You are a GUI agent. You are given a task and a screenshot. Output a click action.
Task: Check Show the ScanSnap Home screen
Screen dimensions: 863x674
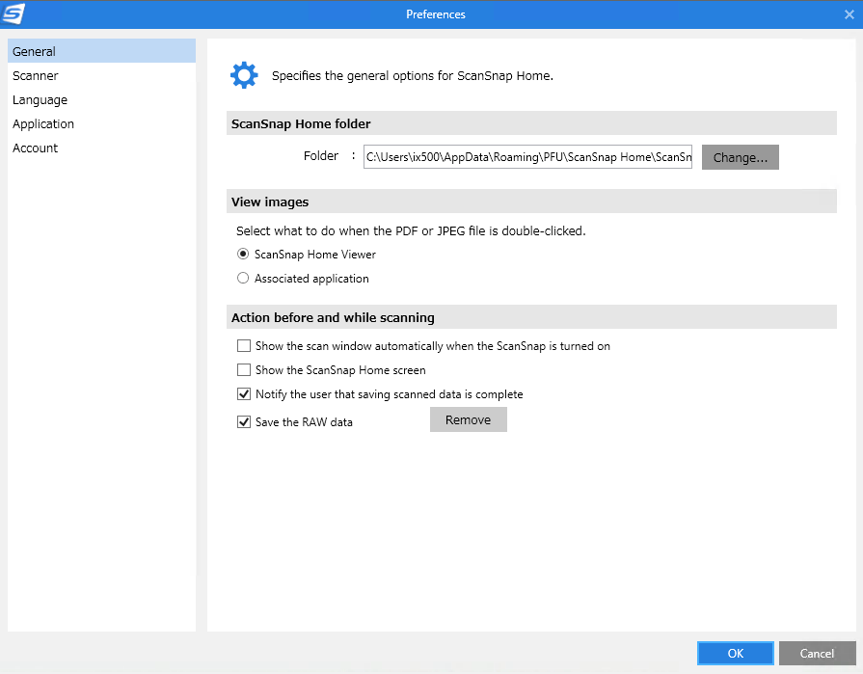[x=244, y=370]
